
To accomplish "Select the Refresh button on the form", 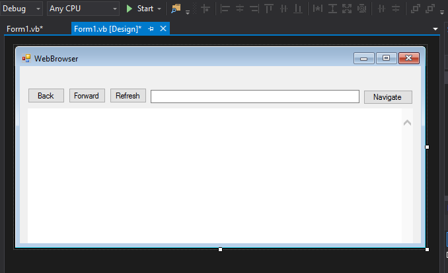I will coord(128,95).
